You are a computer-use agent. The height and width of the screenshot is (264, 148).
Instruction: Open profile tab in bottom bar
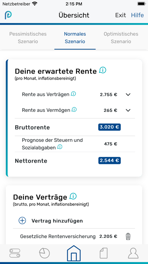(x=133, y=253)
